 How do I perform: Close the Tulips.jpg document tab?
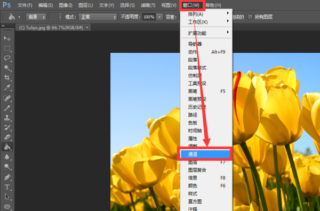87,27
